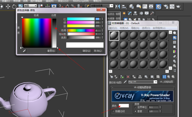The height and width of the screenshot is (117, 192).
Task: Adjust the 色调 hue value stepper
Action: (x=102, y=30)
